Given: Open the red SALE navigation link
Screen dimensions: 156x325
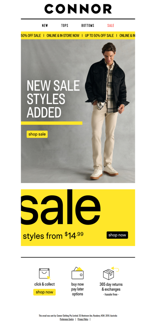Looking at the screenshot, I should tap(111, 25).
